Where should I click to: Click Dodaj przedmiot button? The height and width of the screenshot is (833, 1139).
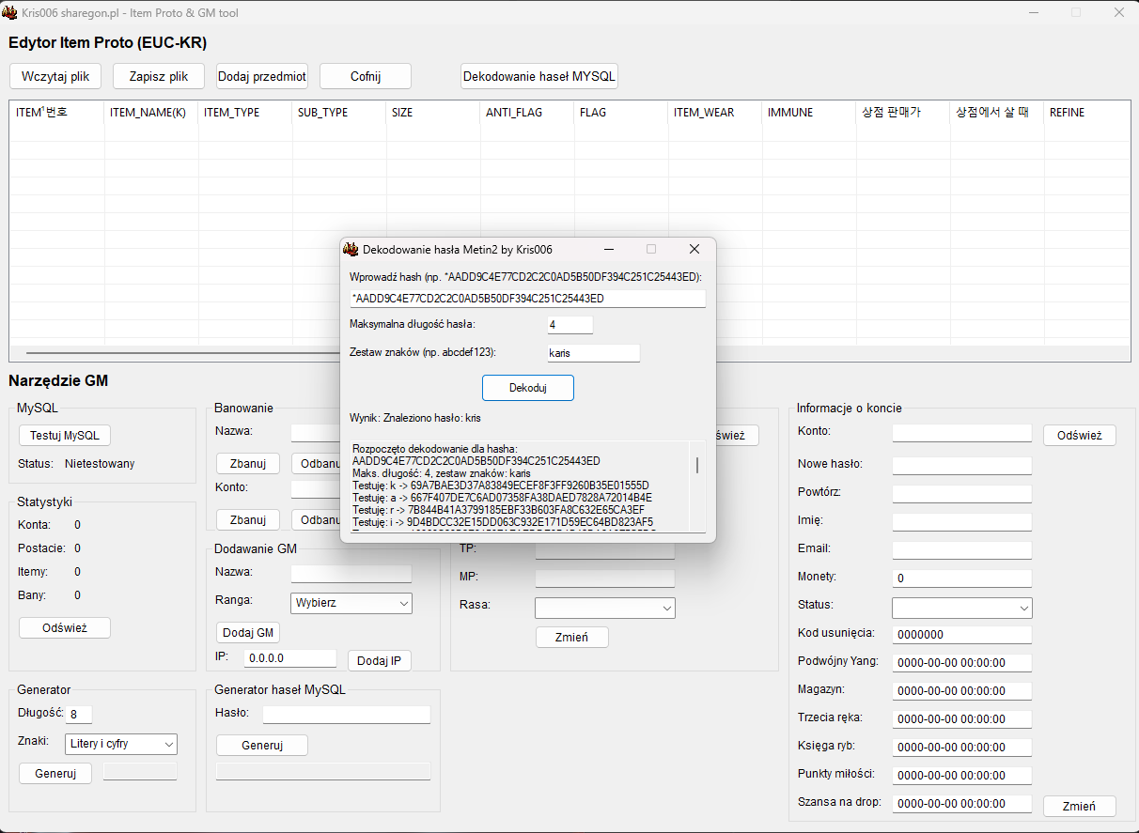pyautogui.click(x=262, y=76)
